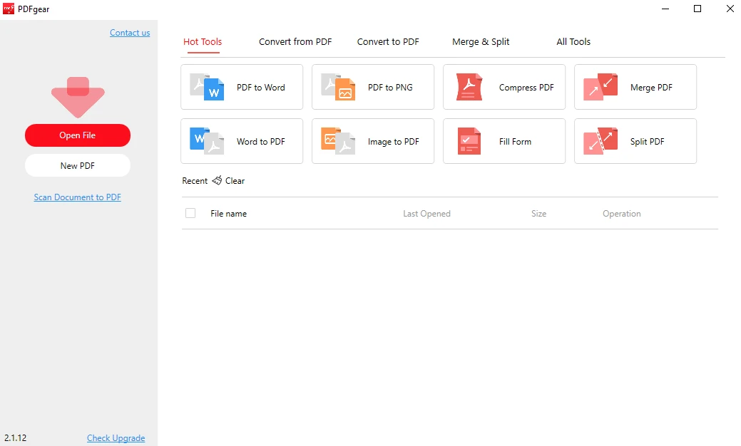741x446 pixels.
Task: Open the Scan Document to PDF link
Action: click(78, 197)
